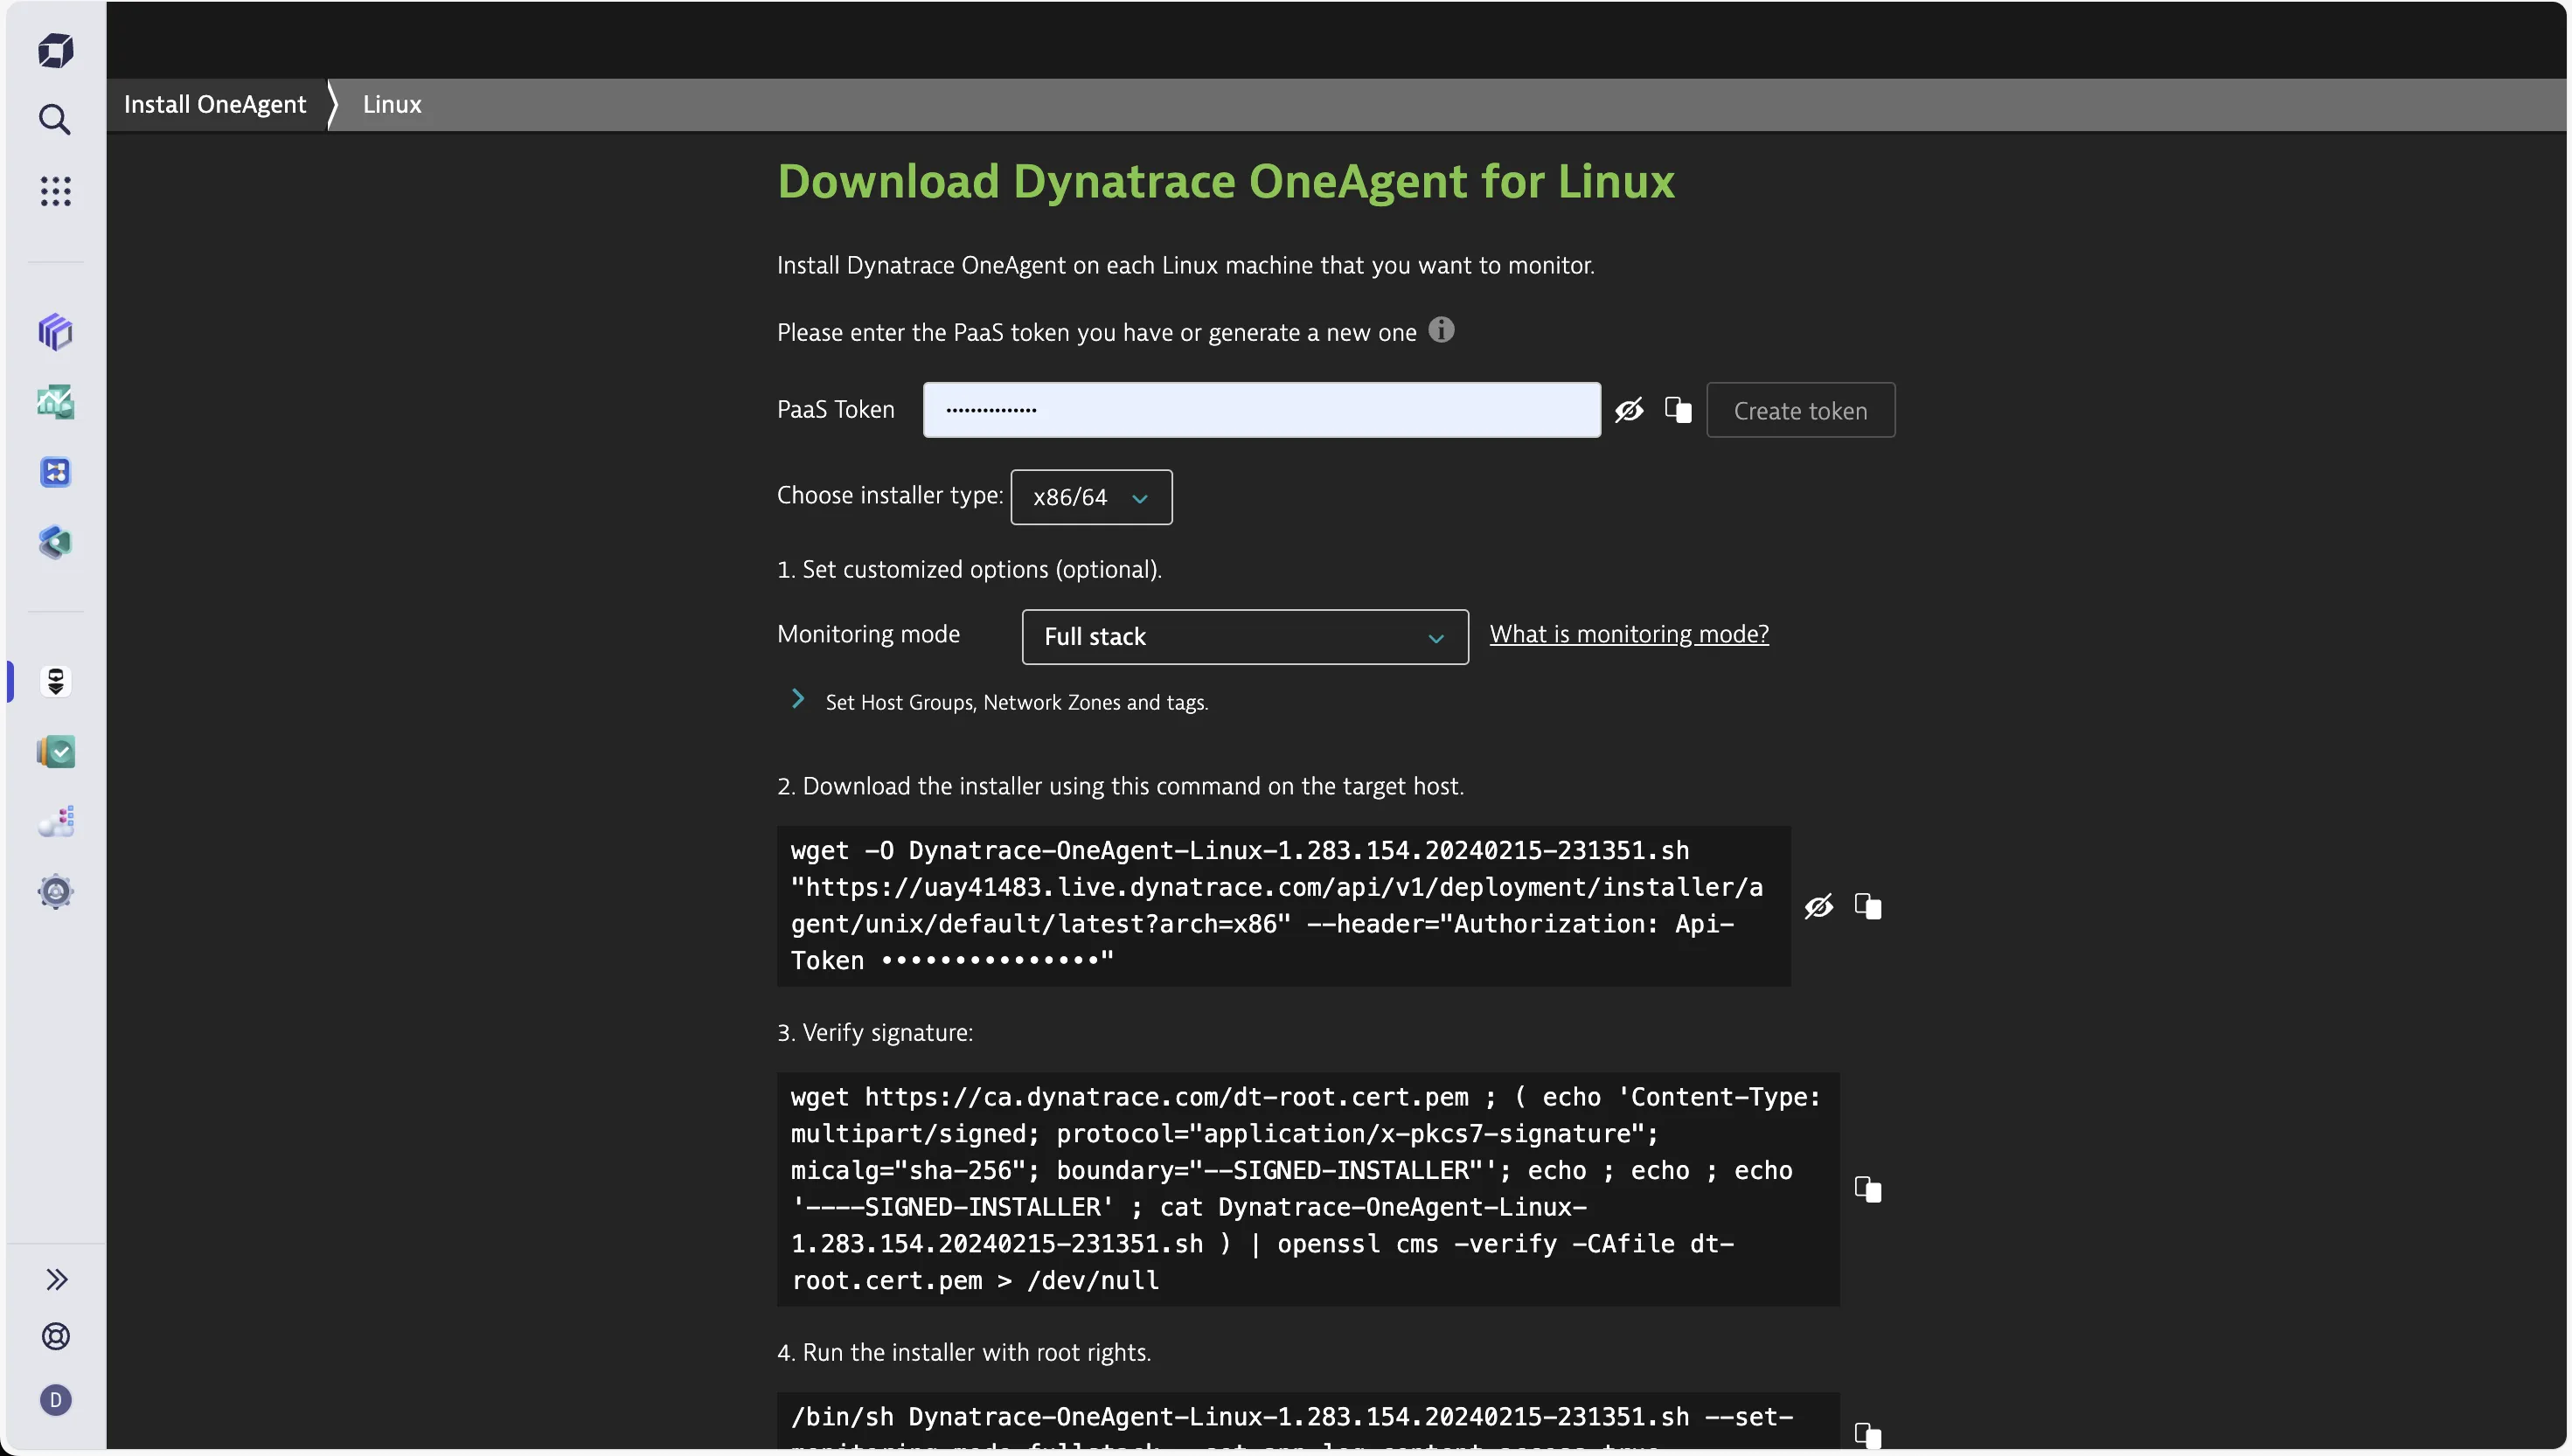
Task: Open the Dynatrace home via the logo icon
Action: coord(55,50)
